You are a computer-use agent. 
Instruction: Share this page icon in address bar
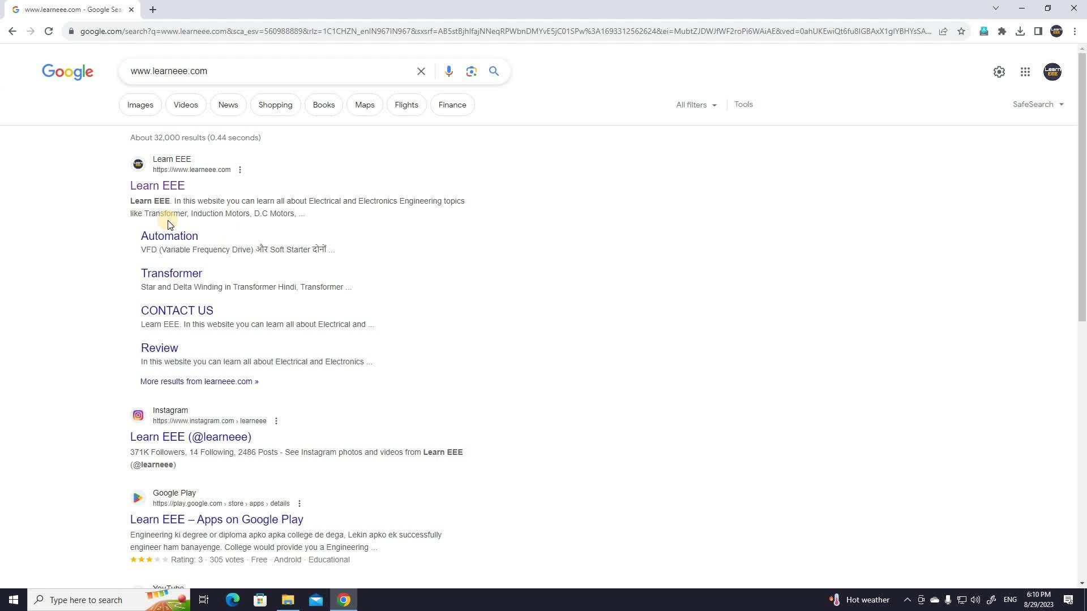coord(943,31)
